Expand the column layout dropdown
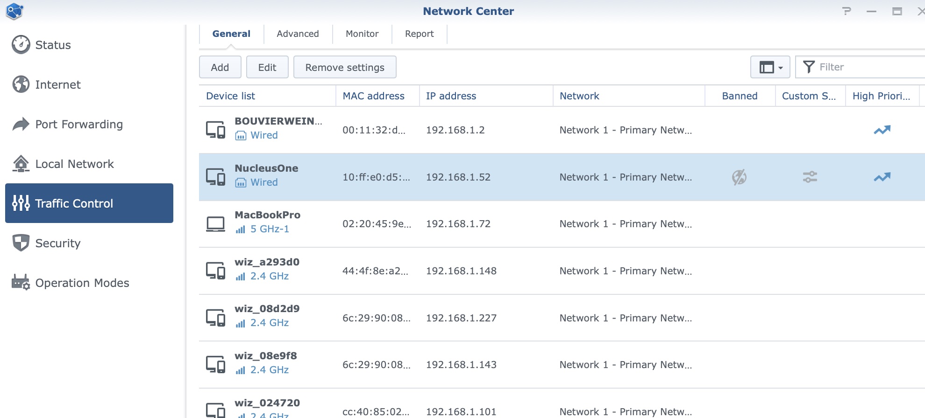The height and width of the screenshot is (418, 925). point(770,67)
